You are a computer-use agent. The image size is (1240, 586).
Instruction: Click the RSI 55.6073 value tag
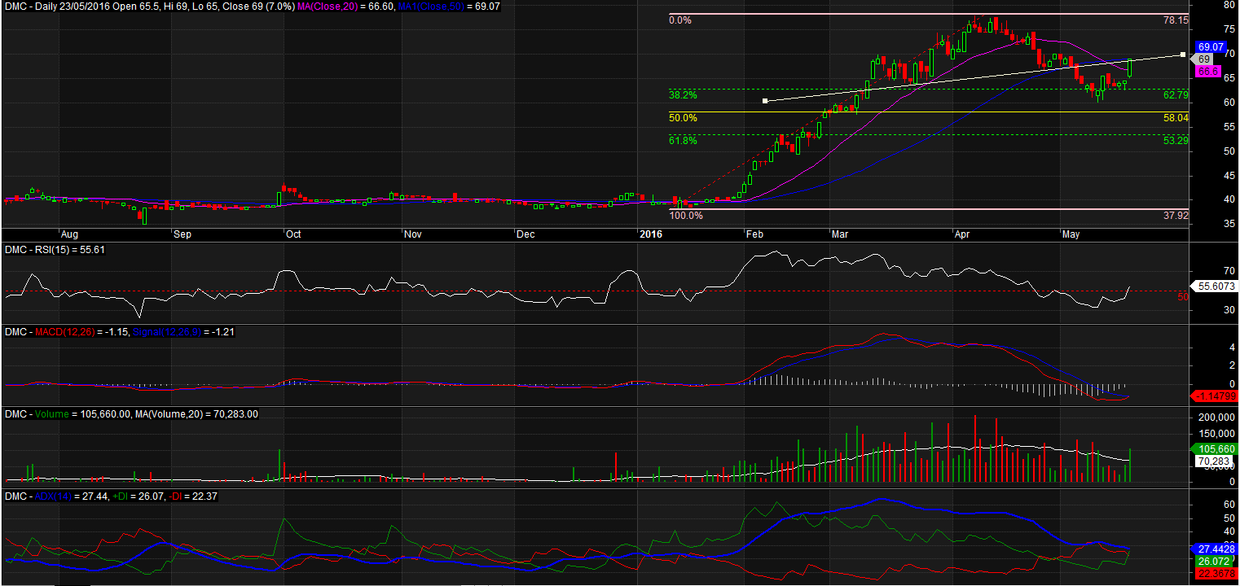click(x=1213, y=286)
